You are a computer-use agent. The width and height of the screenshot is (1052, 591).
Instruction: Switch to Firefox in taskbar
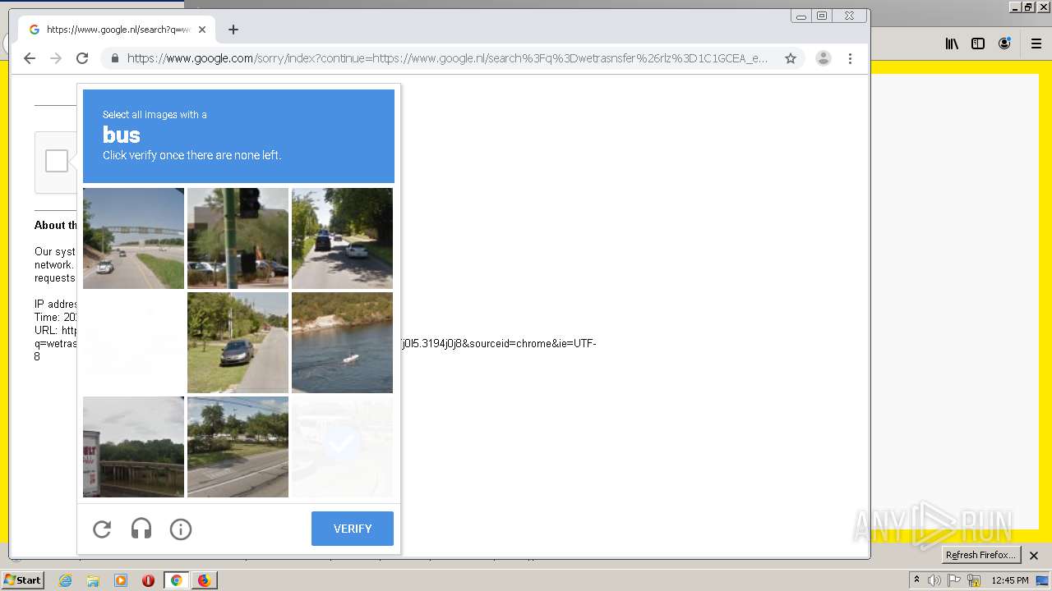click(x=204, y=580)
